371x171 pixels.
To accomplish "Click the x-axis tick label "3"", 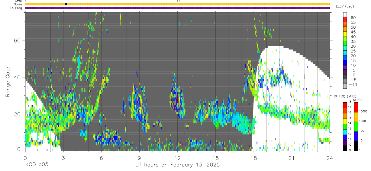I will point(63,158).
